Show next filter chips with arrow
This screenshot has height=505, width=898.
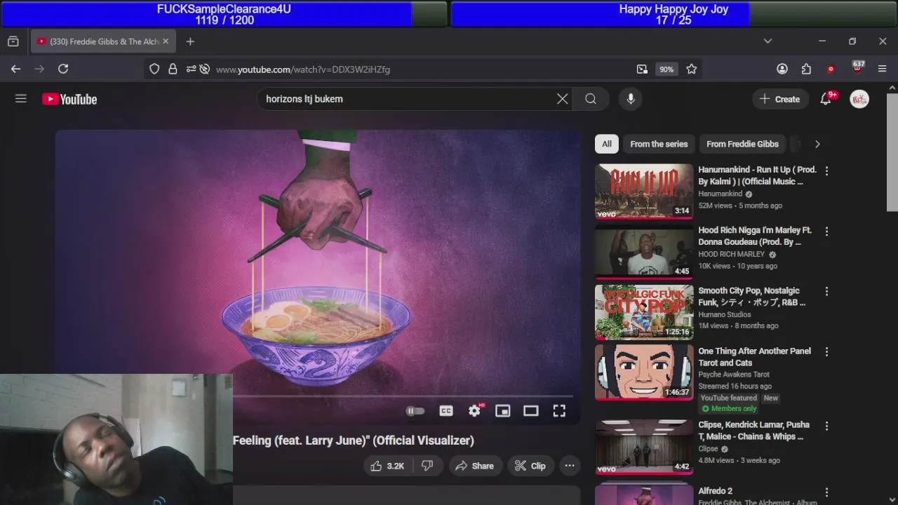tap(817, 144)
